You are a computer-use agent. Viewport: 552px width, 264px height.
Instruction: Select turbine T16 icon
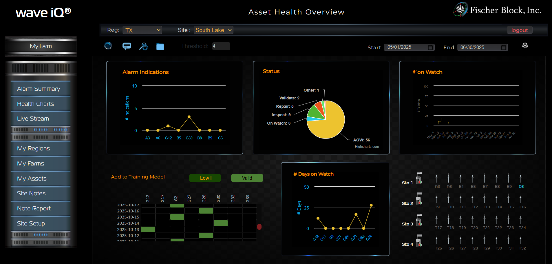520,199
